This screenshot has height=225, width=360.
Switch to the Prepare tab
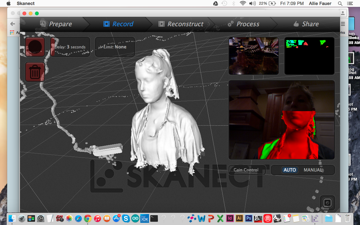[x=56, y=24]
